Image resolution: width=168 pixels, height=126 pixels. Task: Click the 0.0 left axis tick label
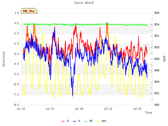tap(17, 23)
